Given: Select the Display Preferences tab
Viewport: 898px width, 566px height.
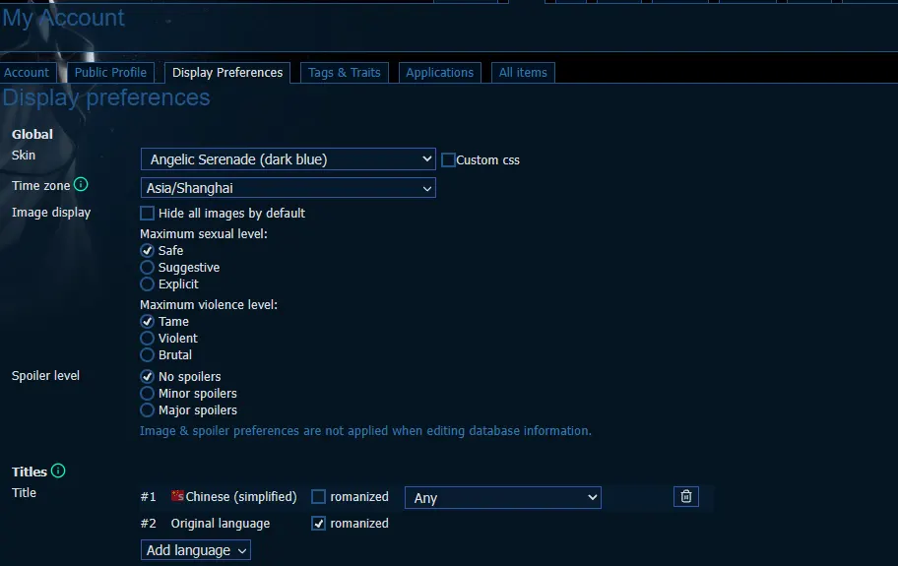Looking at the screenshot, I should (x=227, y=73).
